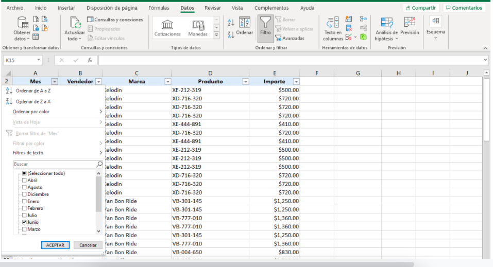Toggle the (Seleccionar todo) checkbox
Image resolution: width=493 pixels, height=267 pixels.
pyautogui.click(x=24, y=173)
